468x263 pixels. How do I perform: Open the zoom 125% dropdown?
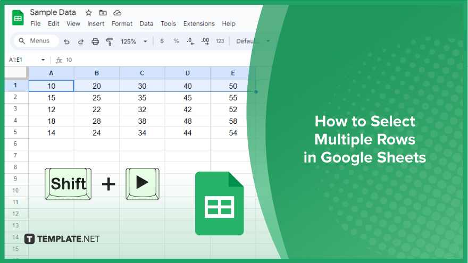pos(133,41)
